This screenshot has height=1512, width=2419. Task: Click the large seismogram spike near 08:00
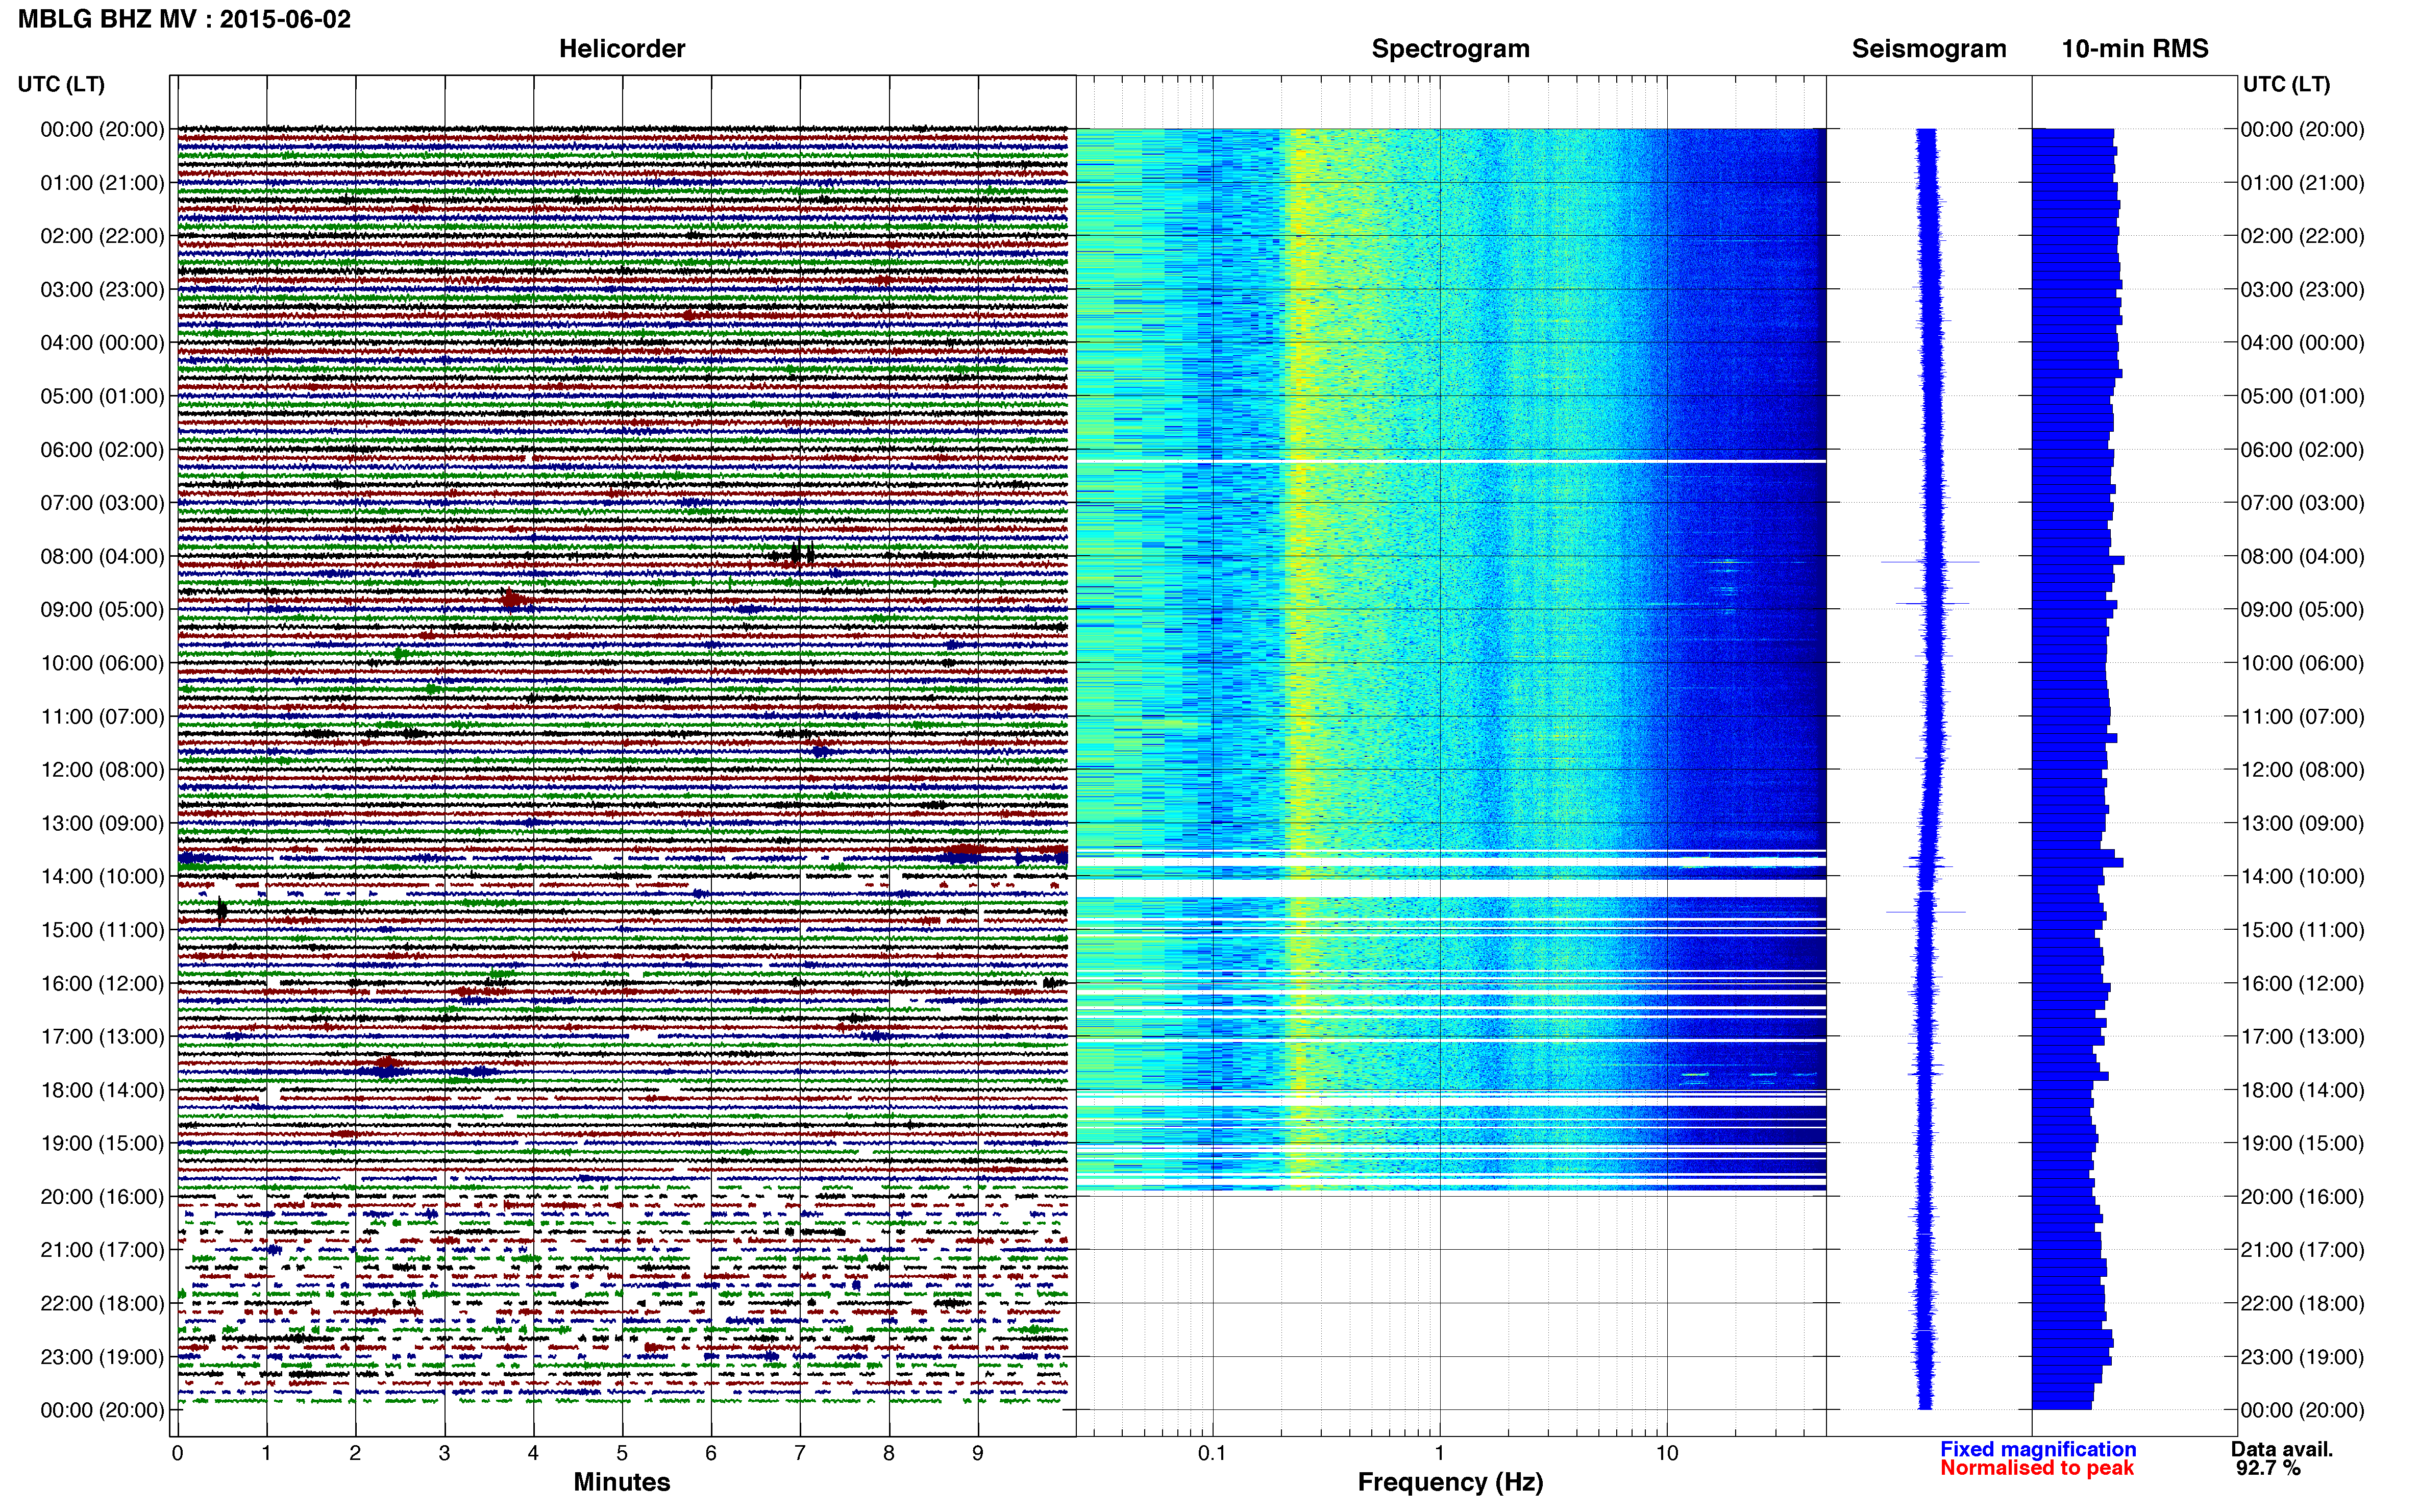[1930, 562]
